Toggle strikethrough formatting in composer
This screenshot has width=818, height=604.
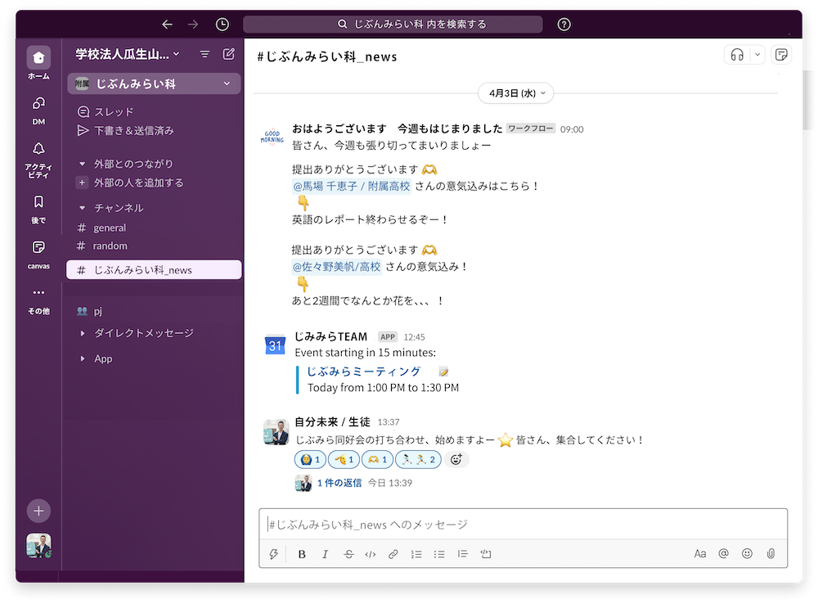click(348, 554)
